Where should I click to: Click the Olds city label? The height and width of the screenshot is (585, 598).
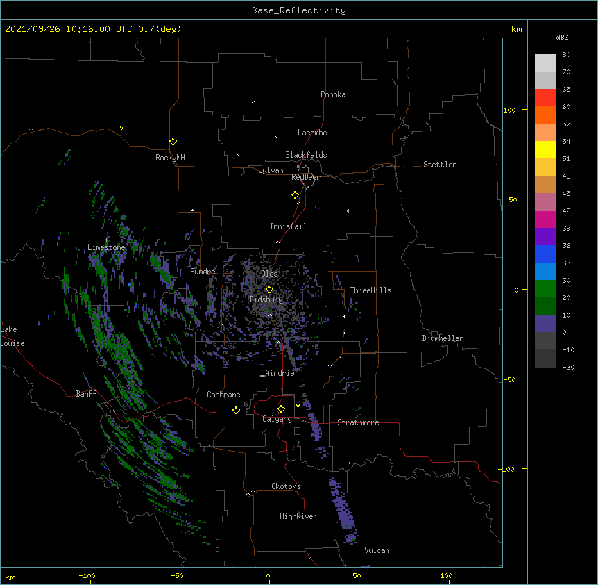click(269, 274)
